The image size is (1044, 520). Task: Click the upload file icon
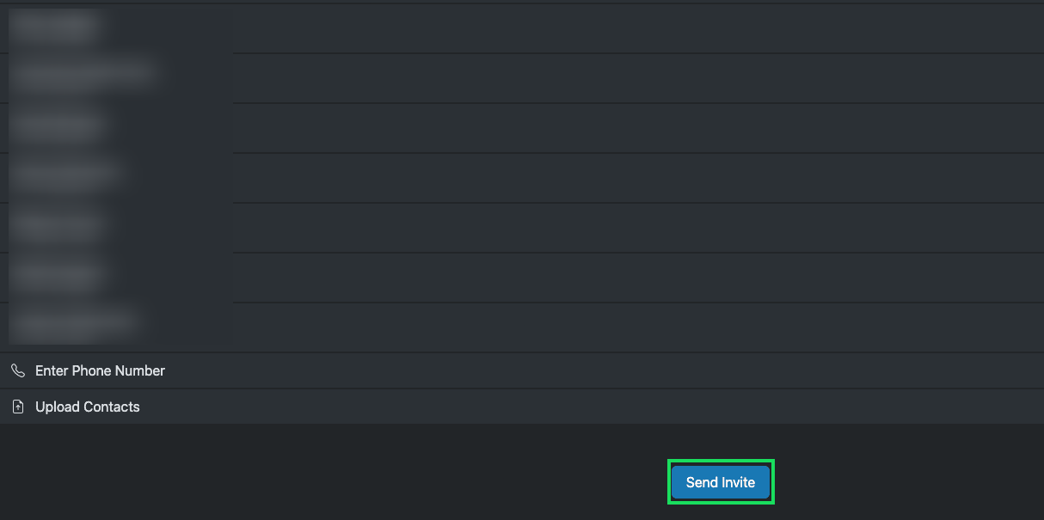[18, 407]
